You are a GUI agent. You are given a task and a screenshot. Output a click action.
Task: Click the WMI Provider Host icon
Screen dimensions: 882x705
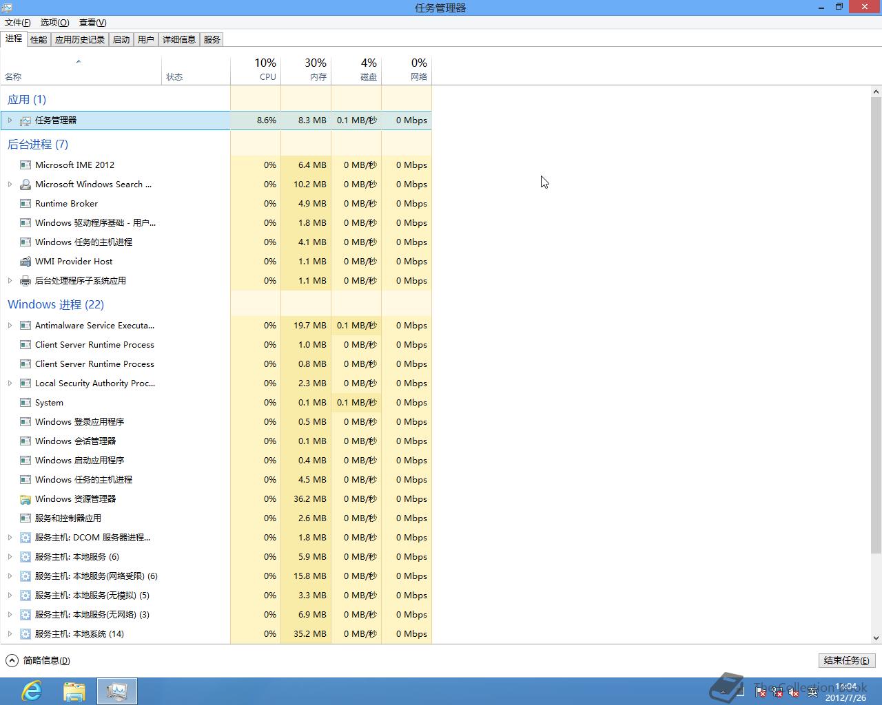[x=25, y=262]
